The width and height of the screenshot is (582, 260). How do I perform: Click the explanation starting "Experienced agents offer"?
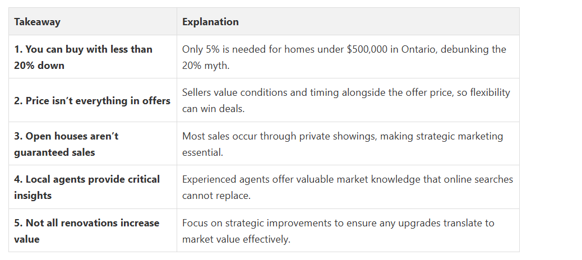pos(347,187)
